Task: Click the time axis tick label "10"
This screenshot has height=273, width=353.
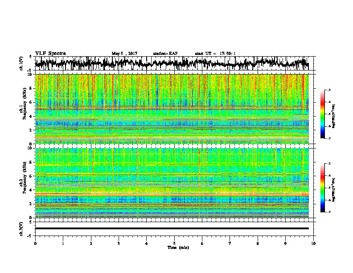Action: point(313,244)
